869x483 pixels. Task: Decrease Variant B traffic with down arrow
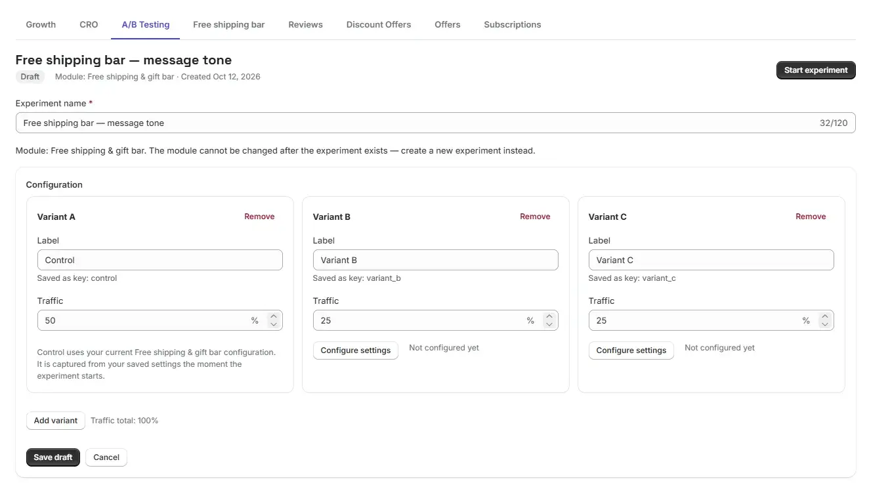(x=549, y=325)
